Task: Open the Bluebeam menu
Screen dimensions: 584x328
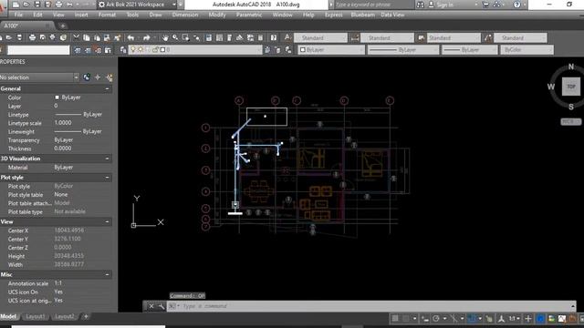Action: coord(363,15)
